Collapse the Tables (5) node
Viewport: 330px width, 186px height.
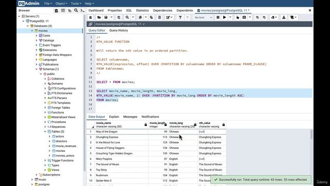click(x=45, y=132)
